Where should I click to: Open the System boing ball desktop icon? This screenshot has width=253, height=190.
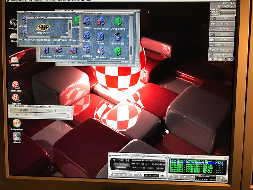tap(16, 99)
